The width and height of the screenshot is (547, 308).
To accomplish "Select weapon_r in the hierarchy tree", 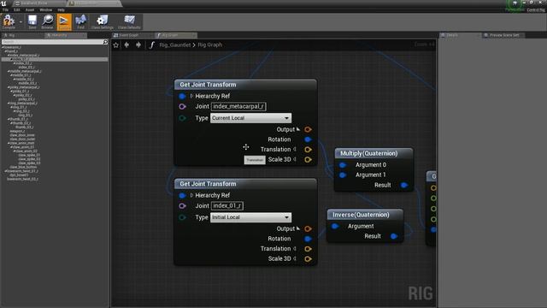I will 17,131.
